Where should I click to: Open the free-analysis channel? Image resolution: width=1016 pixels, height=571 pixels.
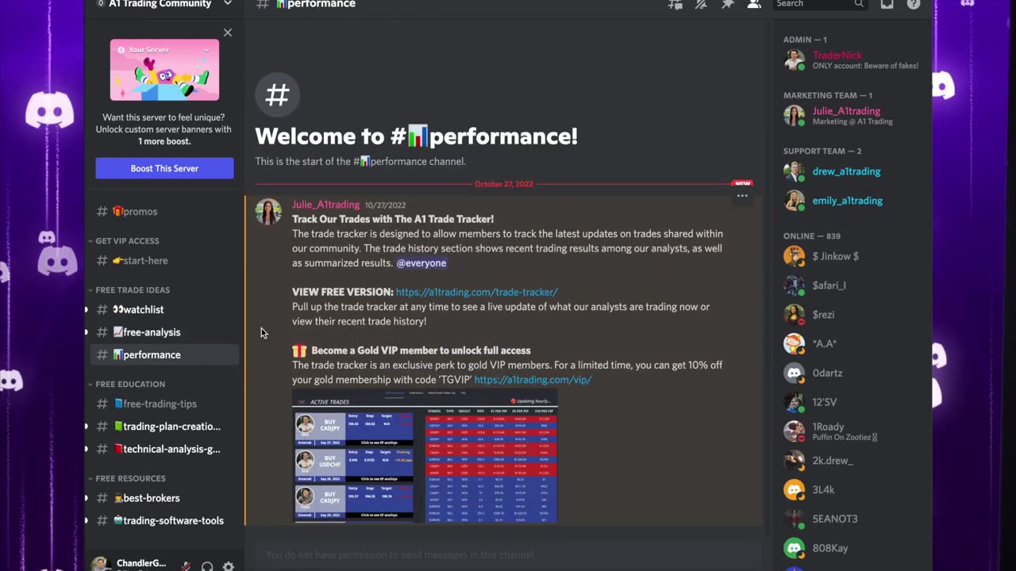[x=164, y=332]
